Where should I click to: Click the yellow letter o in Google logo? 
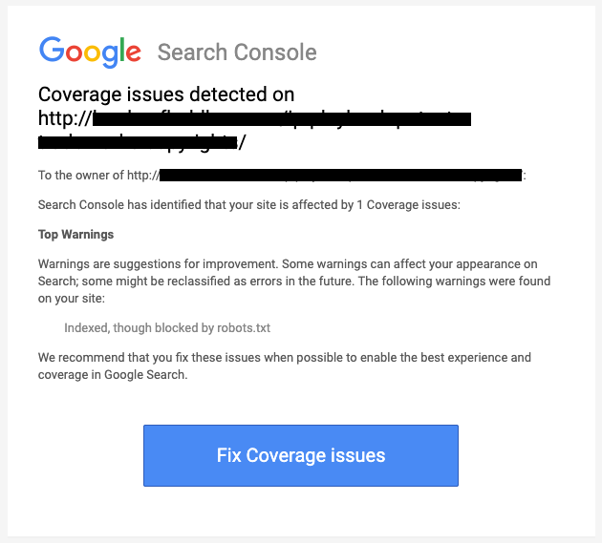tap(92, 52)
